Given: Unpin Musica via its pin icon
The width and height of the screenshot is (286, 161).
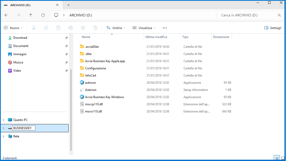Looking at the screenshot, I should tap(67, 62).
